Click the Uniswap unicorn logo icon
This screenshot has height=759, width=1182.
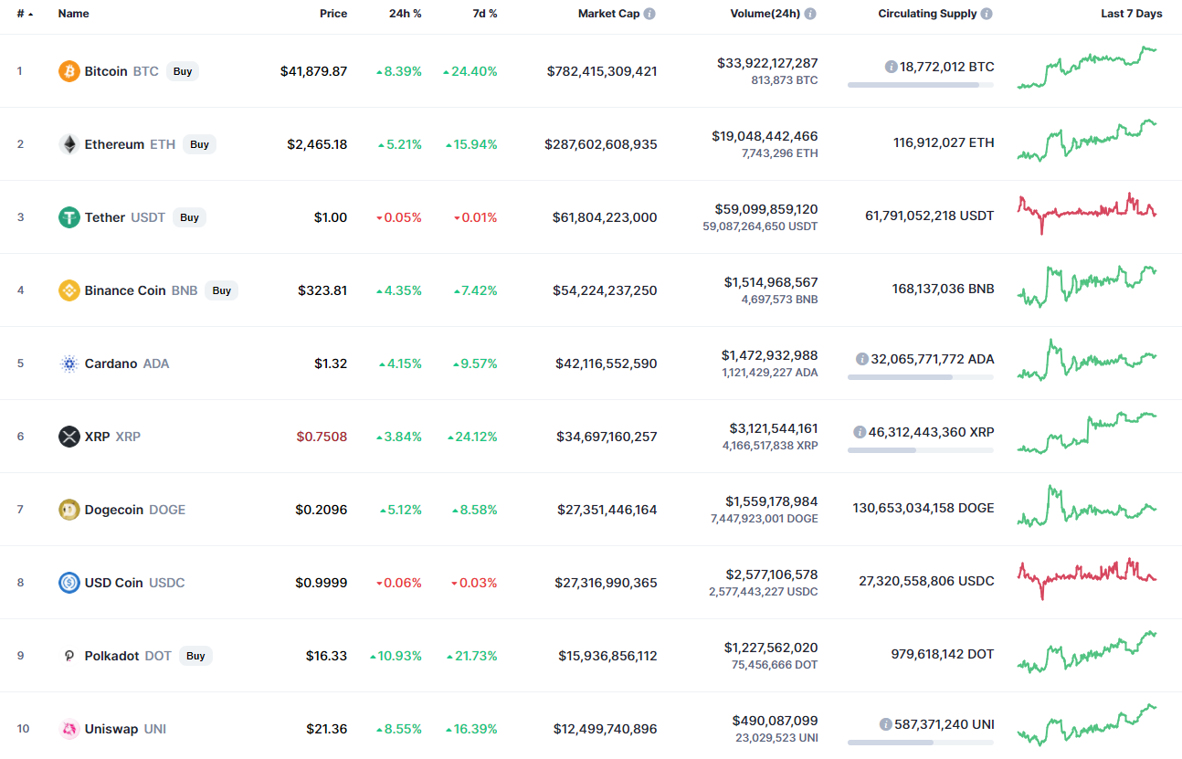(69, 729)
